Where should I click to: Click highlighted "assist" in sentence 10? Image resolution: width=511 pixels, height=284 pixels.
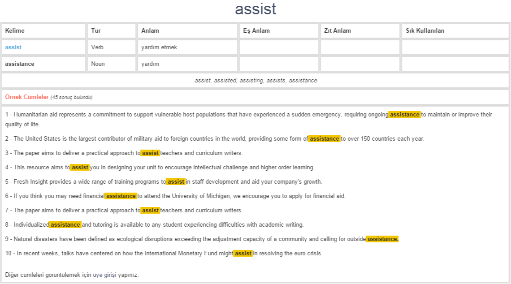point(243,254)
